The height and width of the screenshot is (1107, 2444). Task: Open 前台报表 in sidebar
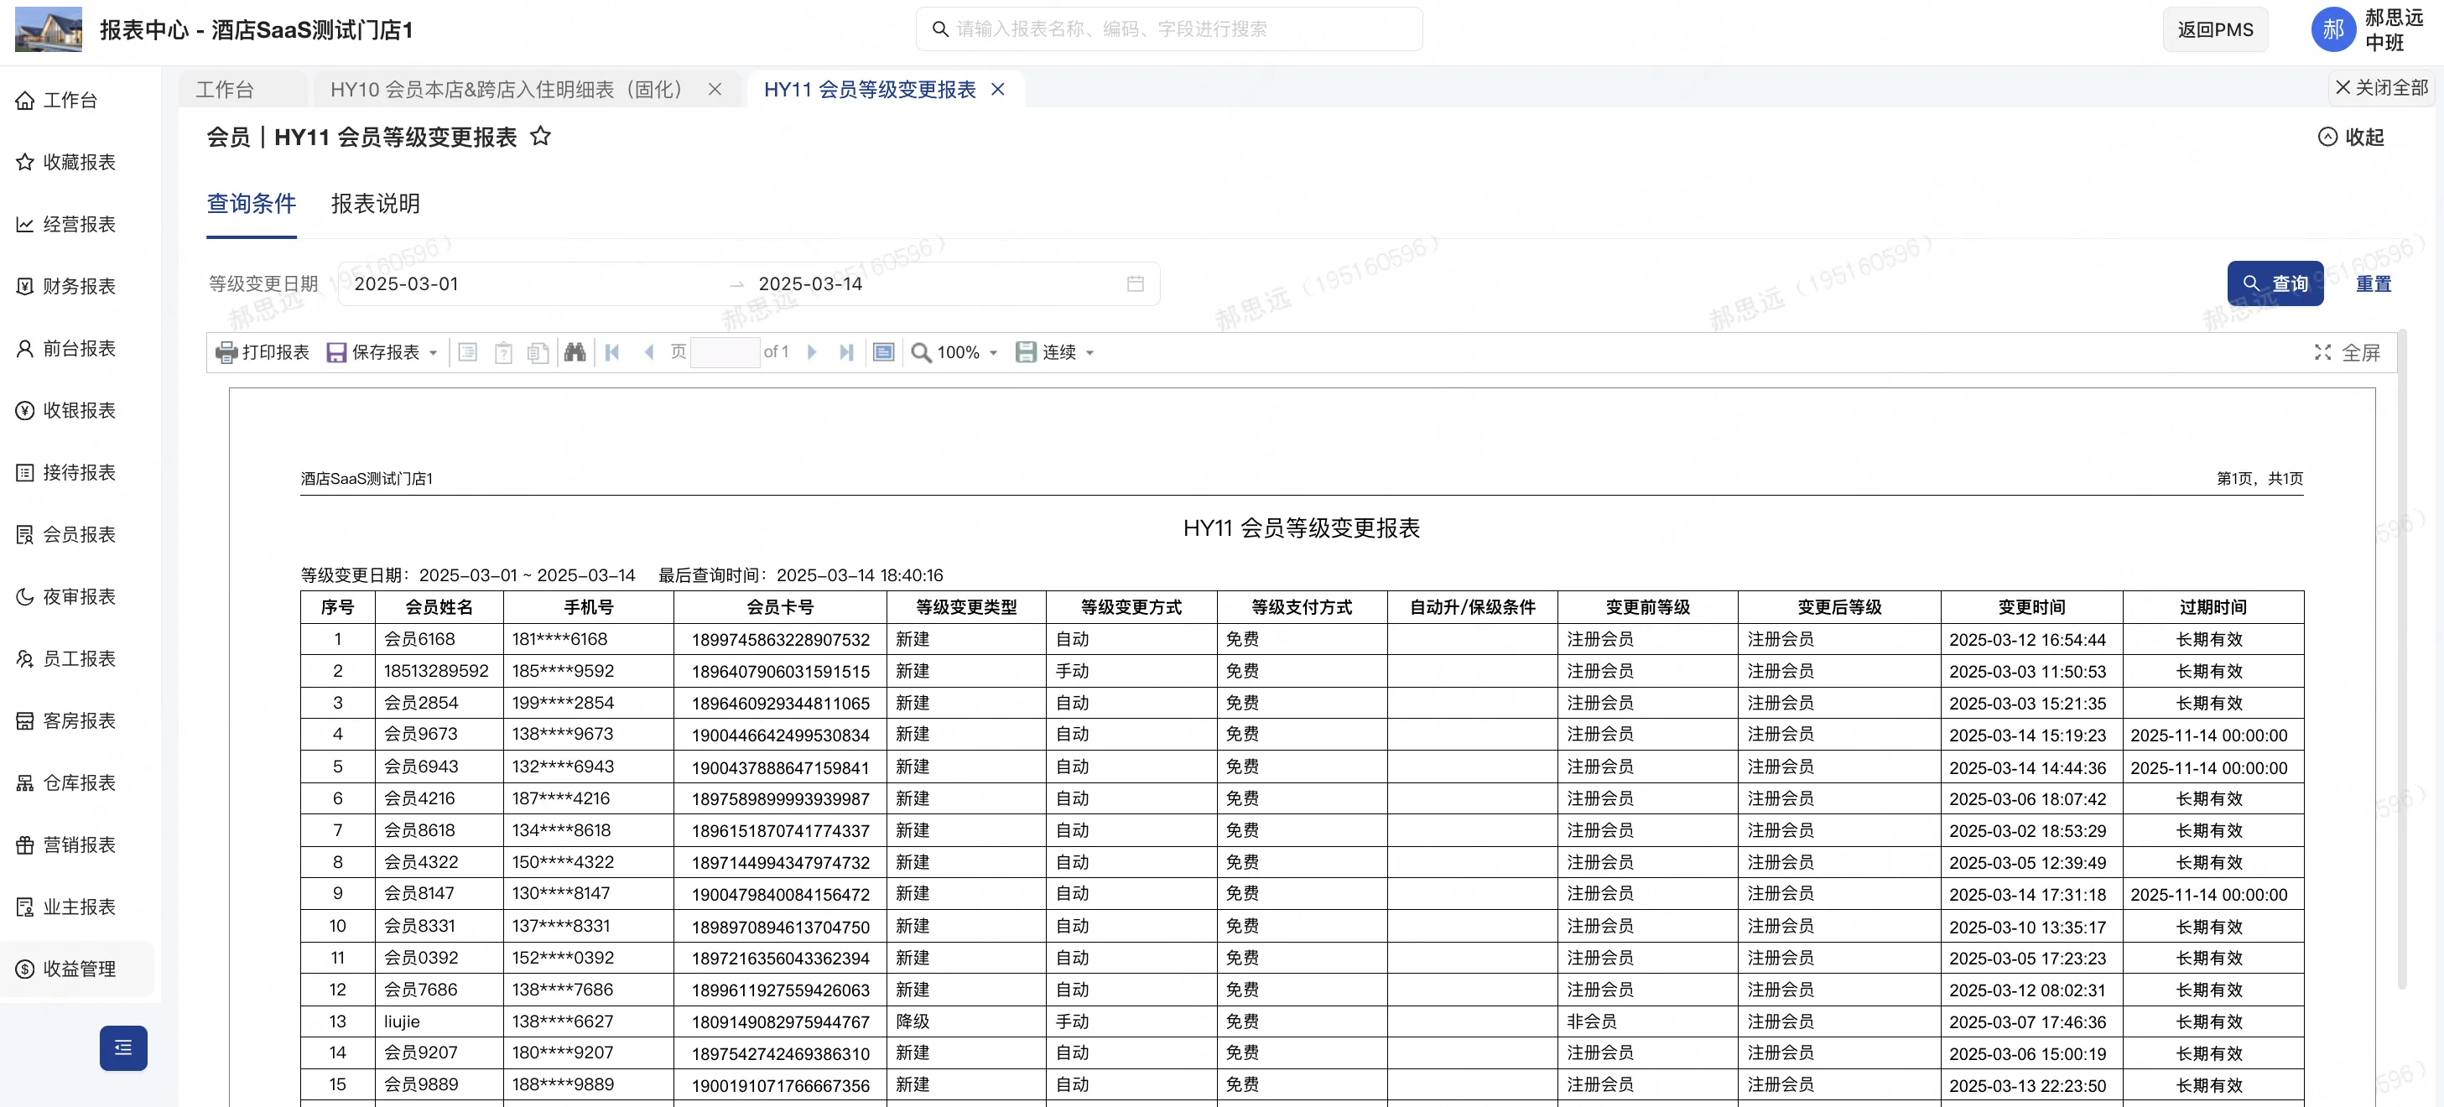click(65, 348)
